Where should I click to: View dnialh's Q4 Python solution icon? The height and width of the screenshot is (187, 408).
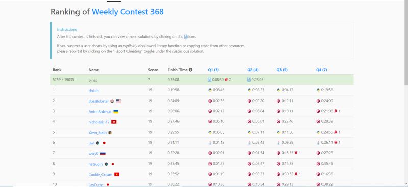(x=318, y=90)
